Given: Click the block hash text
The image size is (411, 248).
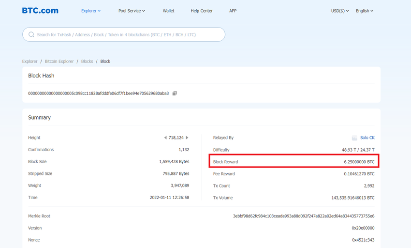Looking at the screenshot, I should tap(99, 93).
